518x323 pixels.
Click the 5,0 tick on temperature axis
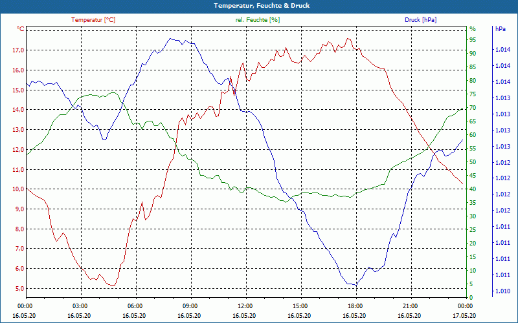tap(19, 288)
